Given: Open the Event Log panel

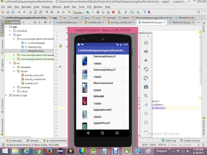Looking at the screenshot, I should [x=169, y=141].
